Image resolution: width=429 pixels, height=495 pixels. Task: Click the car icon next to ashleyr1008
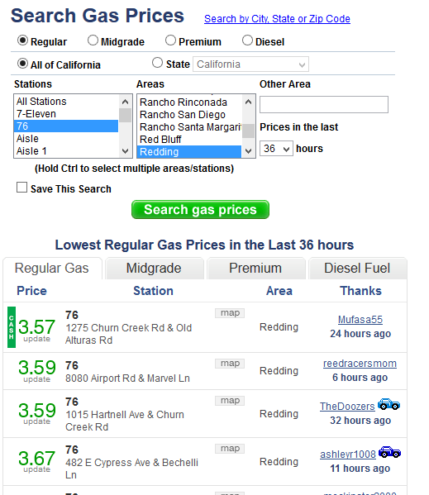[389, 452]
